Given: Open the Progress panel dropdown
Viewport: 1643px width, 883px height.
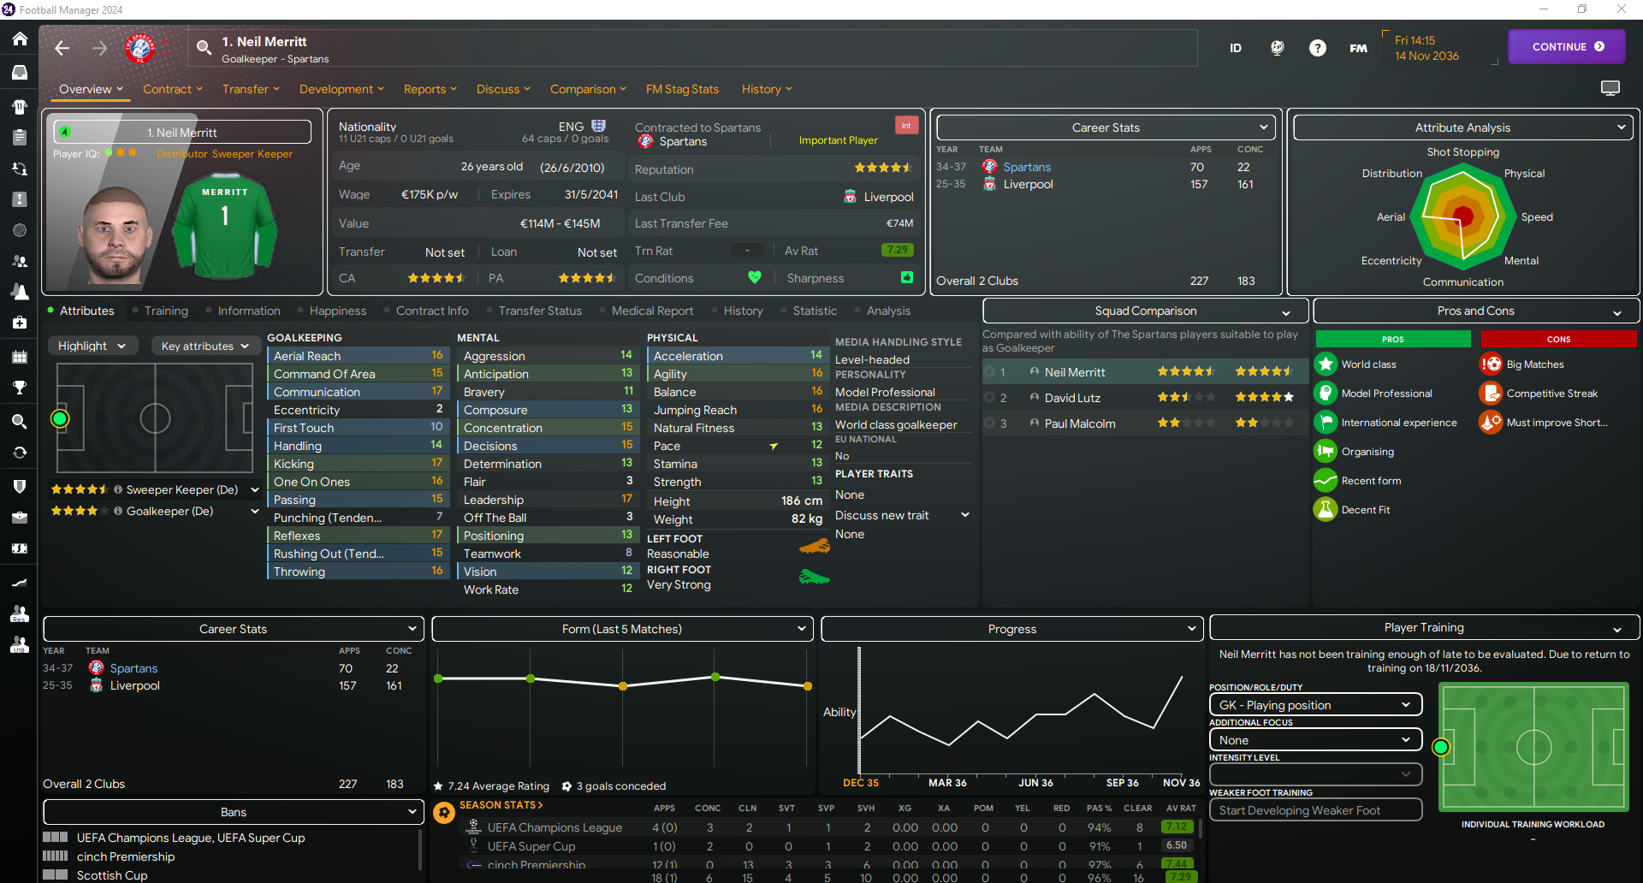Looking at the screenshot, I should pyautogui.click(x=1012, y=629).
